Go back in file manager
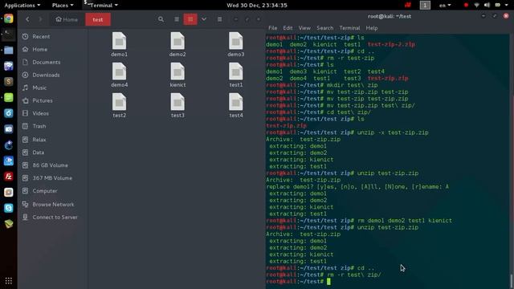514x289 pixels. 27,19
